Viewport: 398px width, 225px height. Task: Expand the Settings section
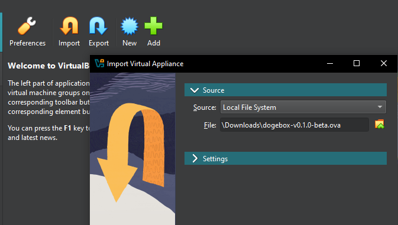click(x=286, y=158)
